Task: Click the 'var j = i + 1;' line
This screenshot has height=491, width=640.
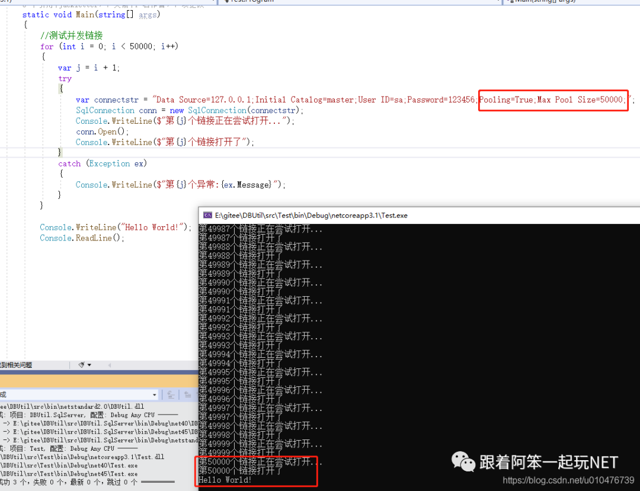Action: (x=89, y=68)
